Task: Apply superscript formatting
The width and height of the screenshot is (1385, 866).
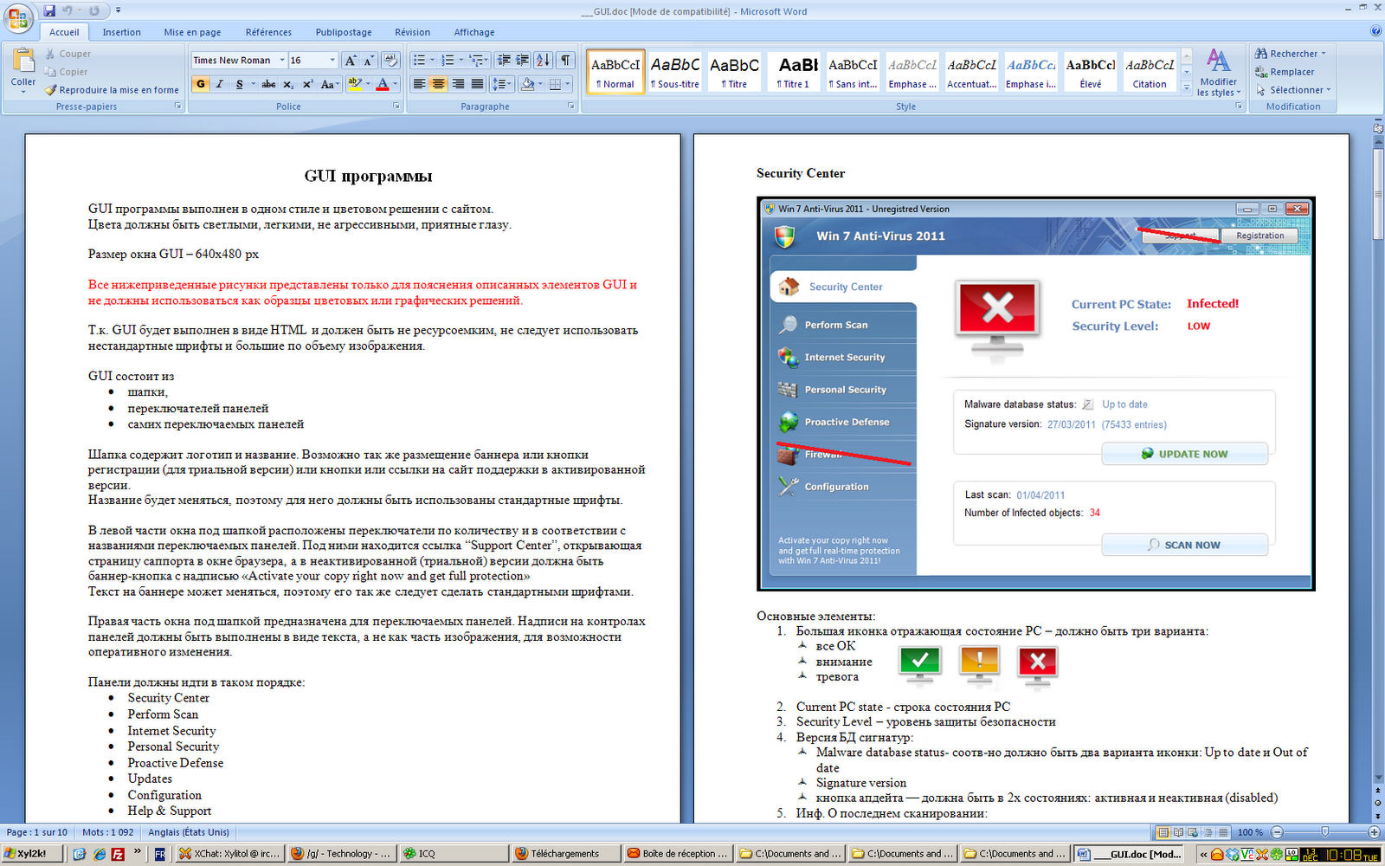Action: click(x=307, y=84)
